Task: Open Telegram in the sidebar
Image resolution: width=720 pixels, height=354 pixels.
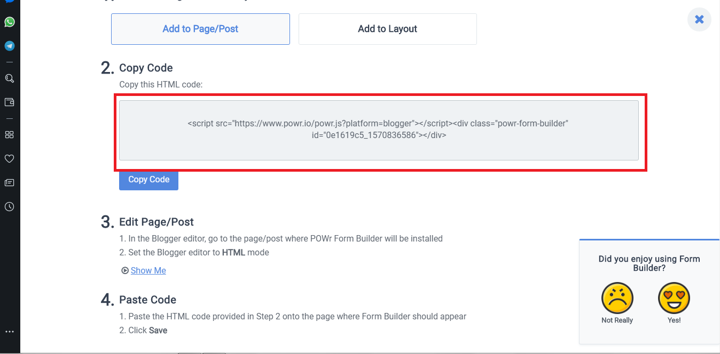Action: (x=10, y=46)
